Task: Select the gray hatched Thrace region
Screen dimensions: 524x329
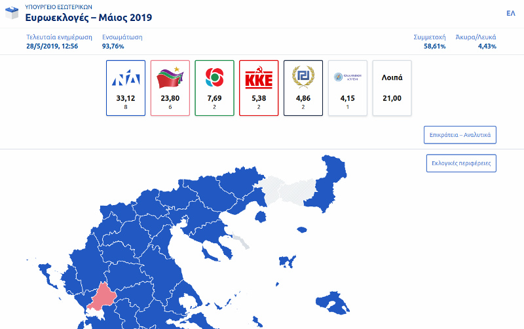Action: click(x=289, y=191)
